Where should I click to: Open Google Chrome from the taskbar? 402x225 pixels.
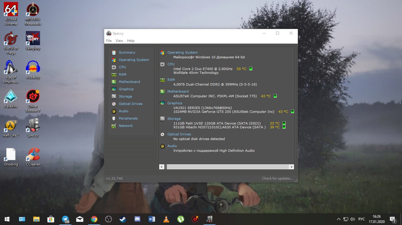tap(94, 219)
